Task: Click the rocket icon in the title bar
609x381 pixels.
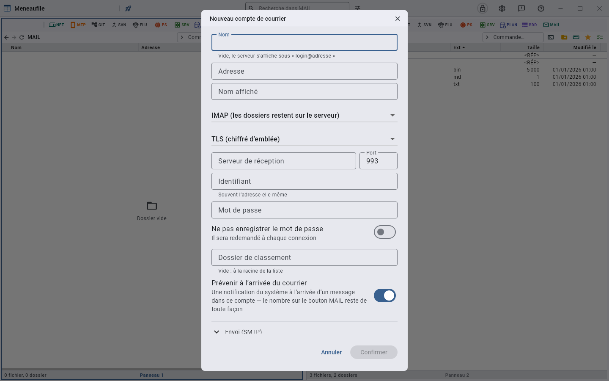Action: pyautogui.click(x=128, y=8)
